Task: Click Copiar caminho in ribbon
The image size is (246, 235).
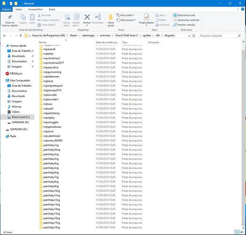Action: tap(48, 20)
